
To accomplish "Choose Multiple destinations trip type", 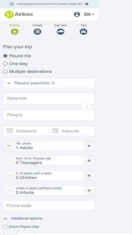I will 5,72.
